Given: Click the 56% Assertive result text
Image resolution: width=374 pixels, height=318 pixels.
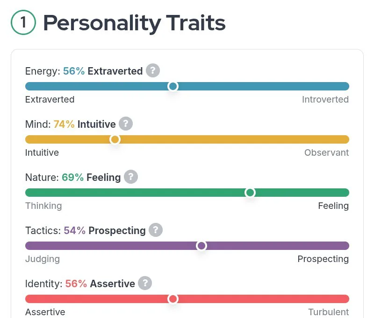Looking at the screenshot, I should [100, 283].
